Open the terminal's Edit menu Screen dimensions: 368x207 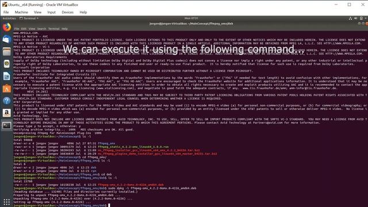point(24,29)
